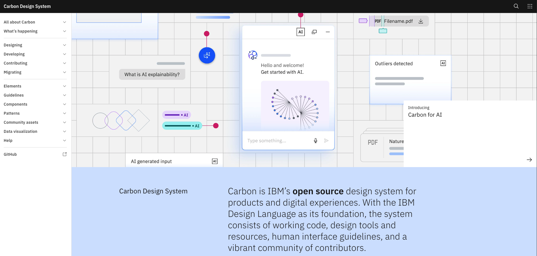Click the Hello and welcome! message

point(282,65)
